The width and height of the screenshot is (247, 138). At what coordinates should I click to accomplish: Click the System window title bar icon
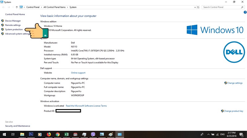(2, 2)
